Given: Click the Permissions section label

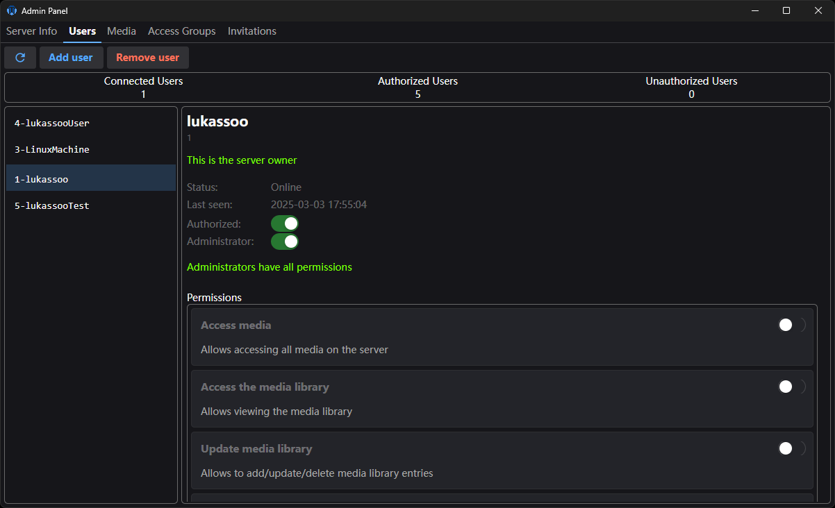Looking at the screenshot, I should click(x=214, y=298).
